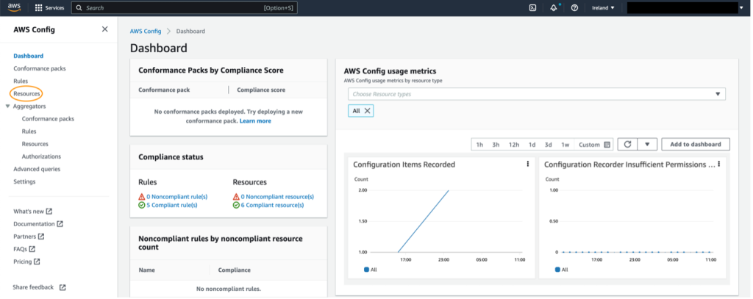Viewport: 753px width, 299px height.
Task: Open Advanced queries
Action: (37, 169)
